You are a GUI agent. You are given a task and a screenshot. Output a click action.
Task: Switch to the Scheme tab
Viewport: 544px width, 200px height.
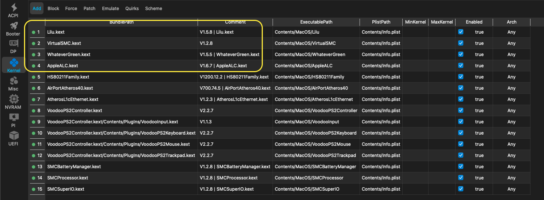coord(154,8)
